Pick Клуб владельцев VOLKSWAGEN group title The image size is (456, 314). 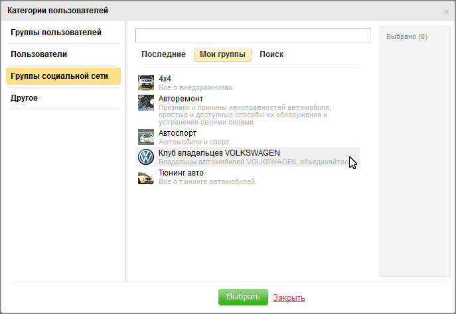click(219, 153)
